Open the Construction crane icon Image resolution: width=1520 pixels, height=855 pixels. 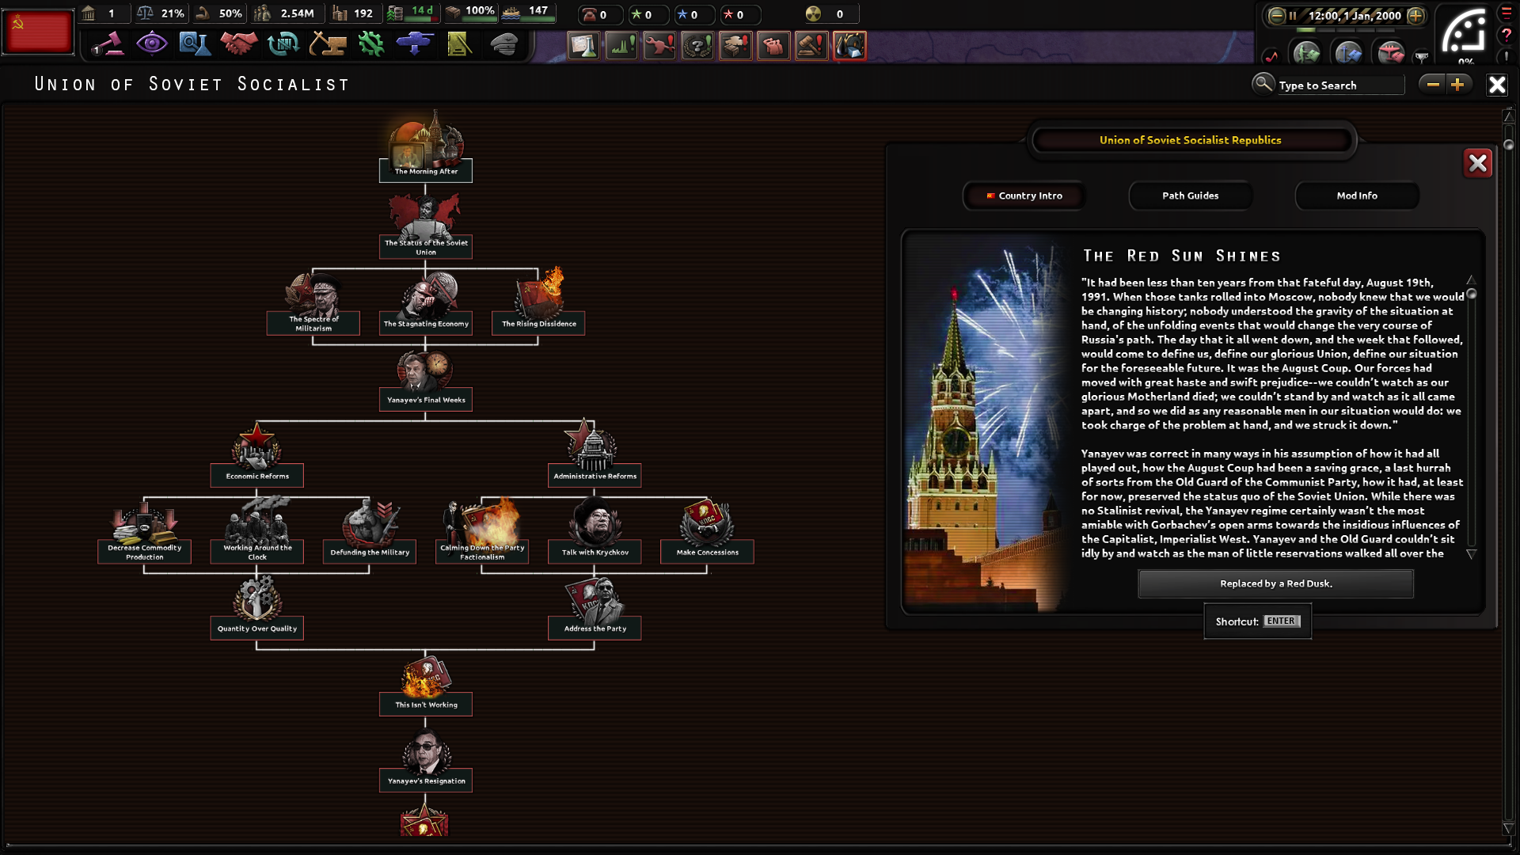pos(327,44)
